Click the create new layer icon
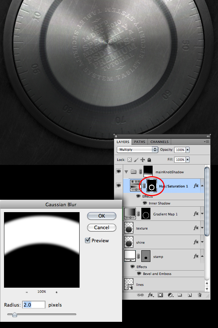 coord(190,295)
